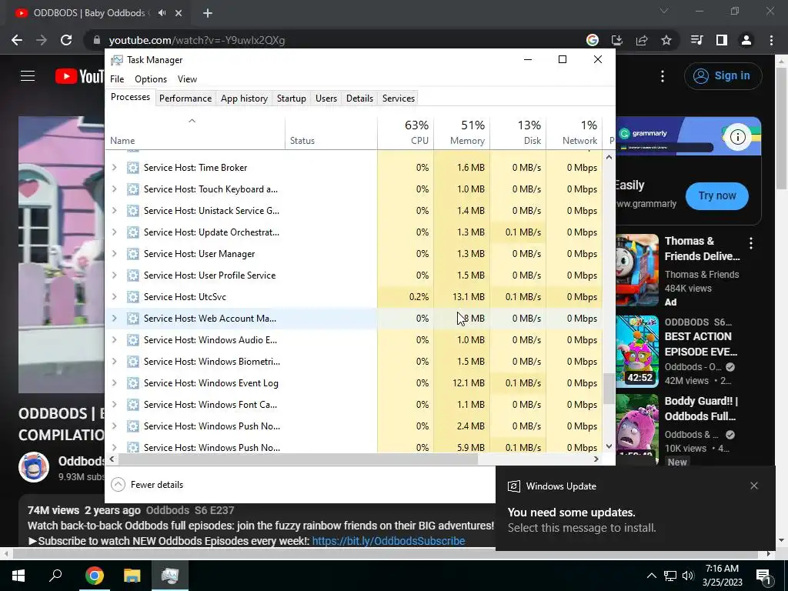Viewport: 788px width, 591px height.
Task: Open media controls icon in Chrome toolbar
Action: tap(697, 40)
